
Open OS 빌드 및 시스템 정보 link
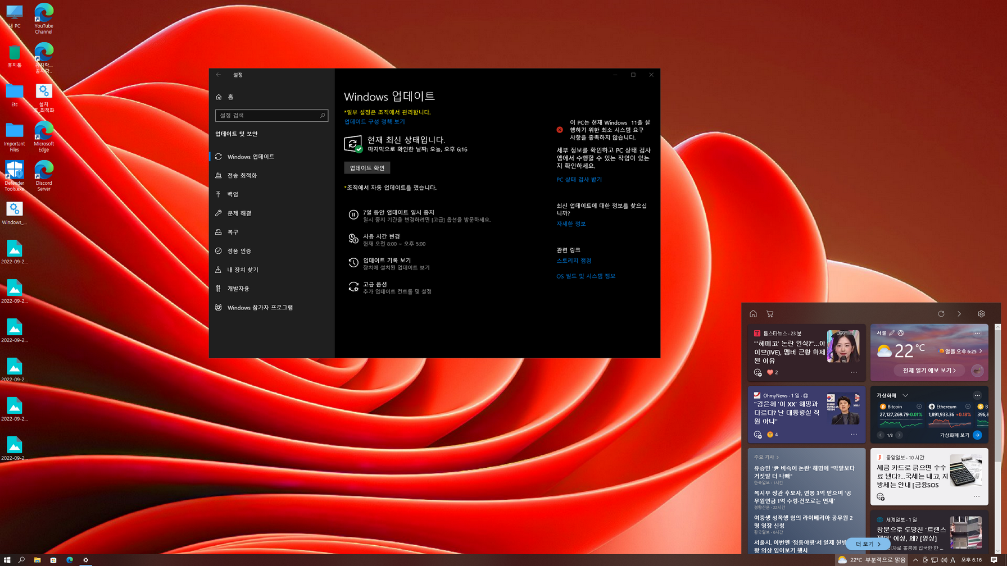[x=586, y=276]
